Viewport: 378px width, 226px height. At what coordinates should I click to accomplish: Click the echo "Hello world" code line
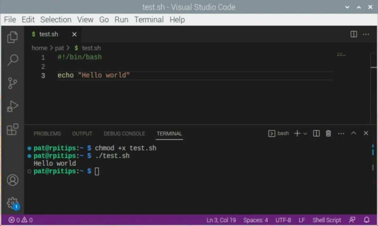click(93, 75)
